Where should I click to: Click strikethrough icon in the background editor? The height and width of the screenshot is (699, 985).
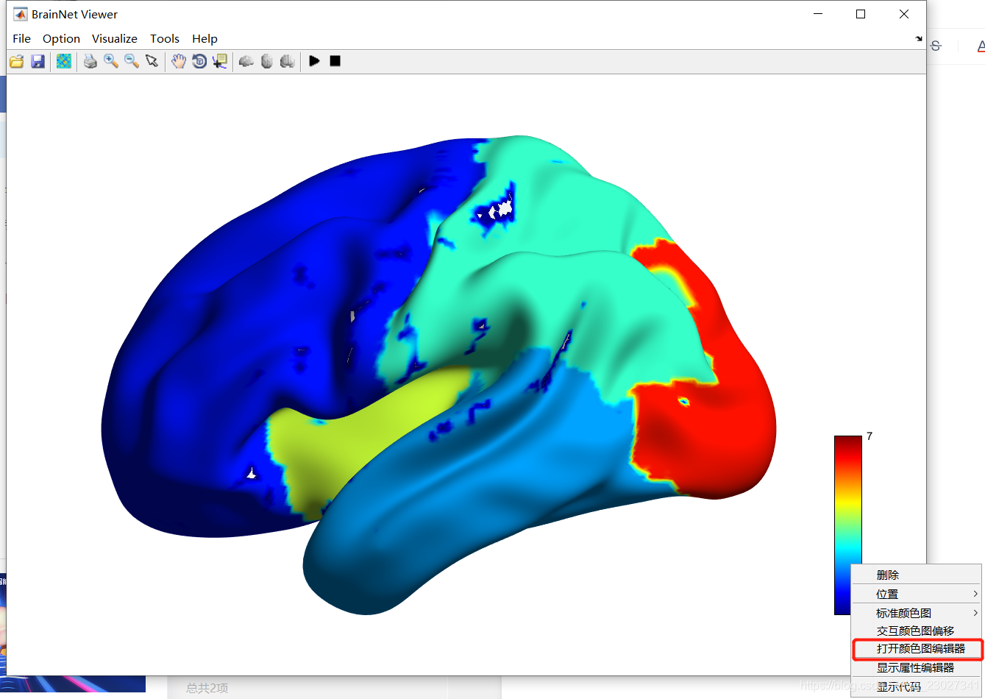[x=936, y=46]
